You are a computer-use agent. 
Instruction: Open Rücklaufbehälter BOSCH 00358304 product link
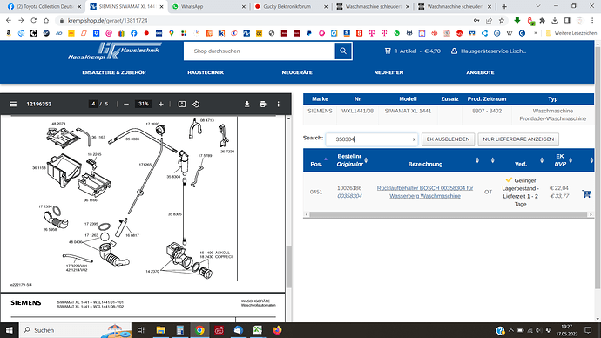coord(425,192)
